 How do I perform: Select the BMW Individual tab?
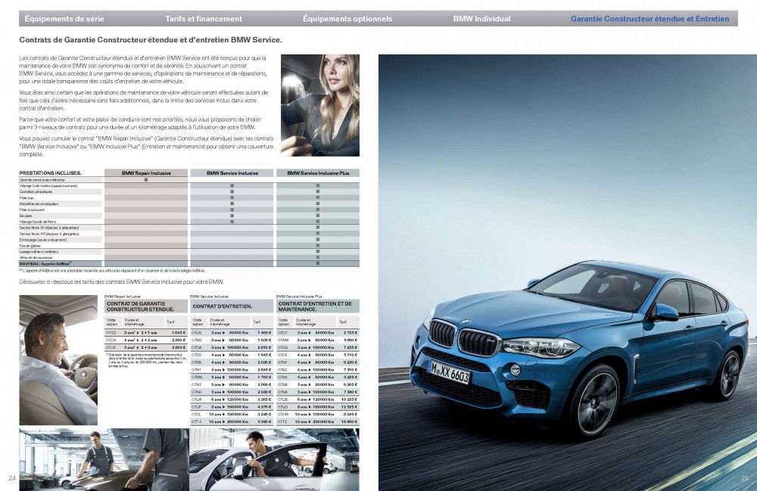click(481, 19)
